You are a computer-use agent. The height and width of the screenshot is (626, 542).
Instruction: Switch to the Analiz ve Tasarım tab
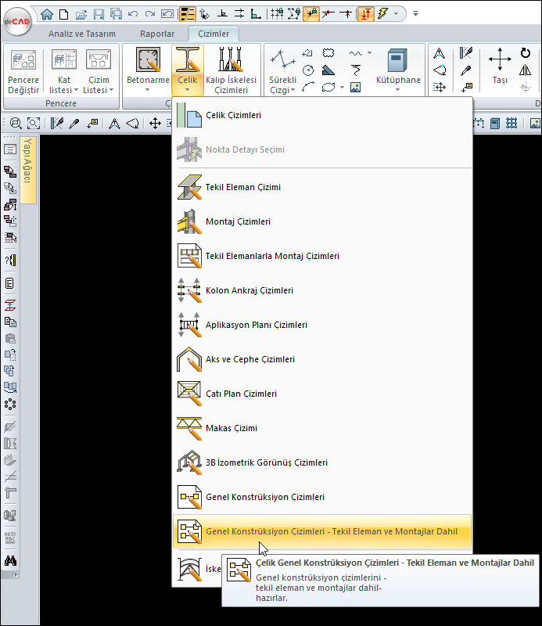[82, 34]
